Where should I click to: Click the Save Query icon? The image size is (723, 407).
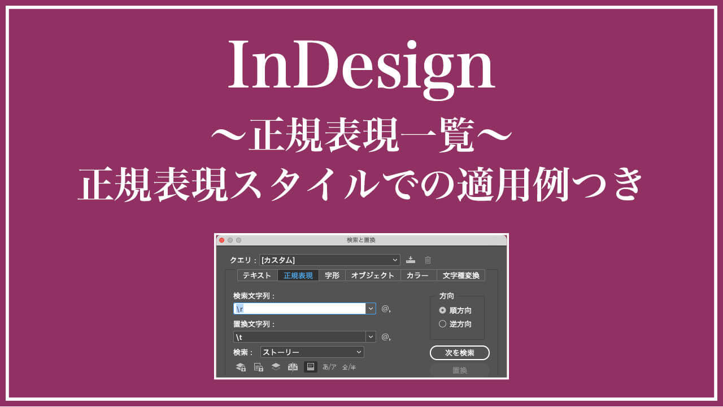411,260
